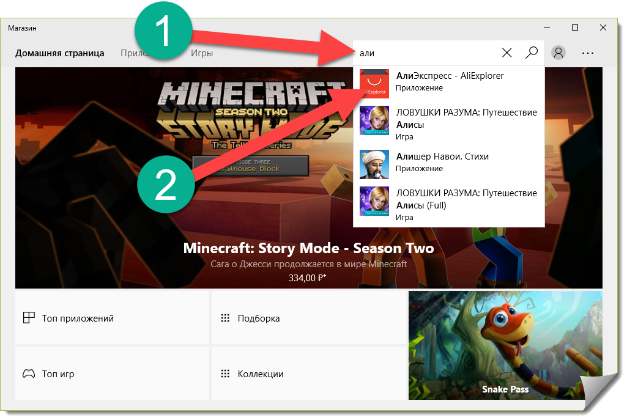This screenshot has width=627, height=420.
Task: Open the user account profile icon
Action: point(558,53)
